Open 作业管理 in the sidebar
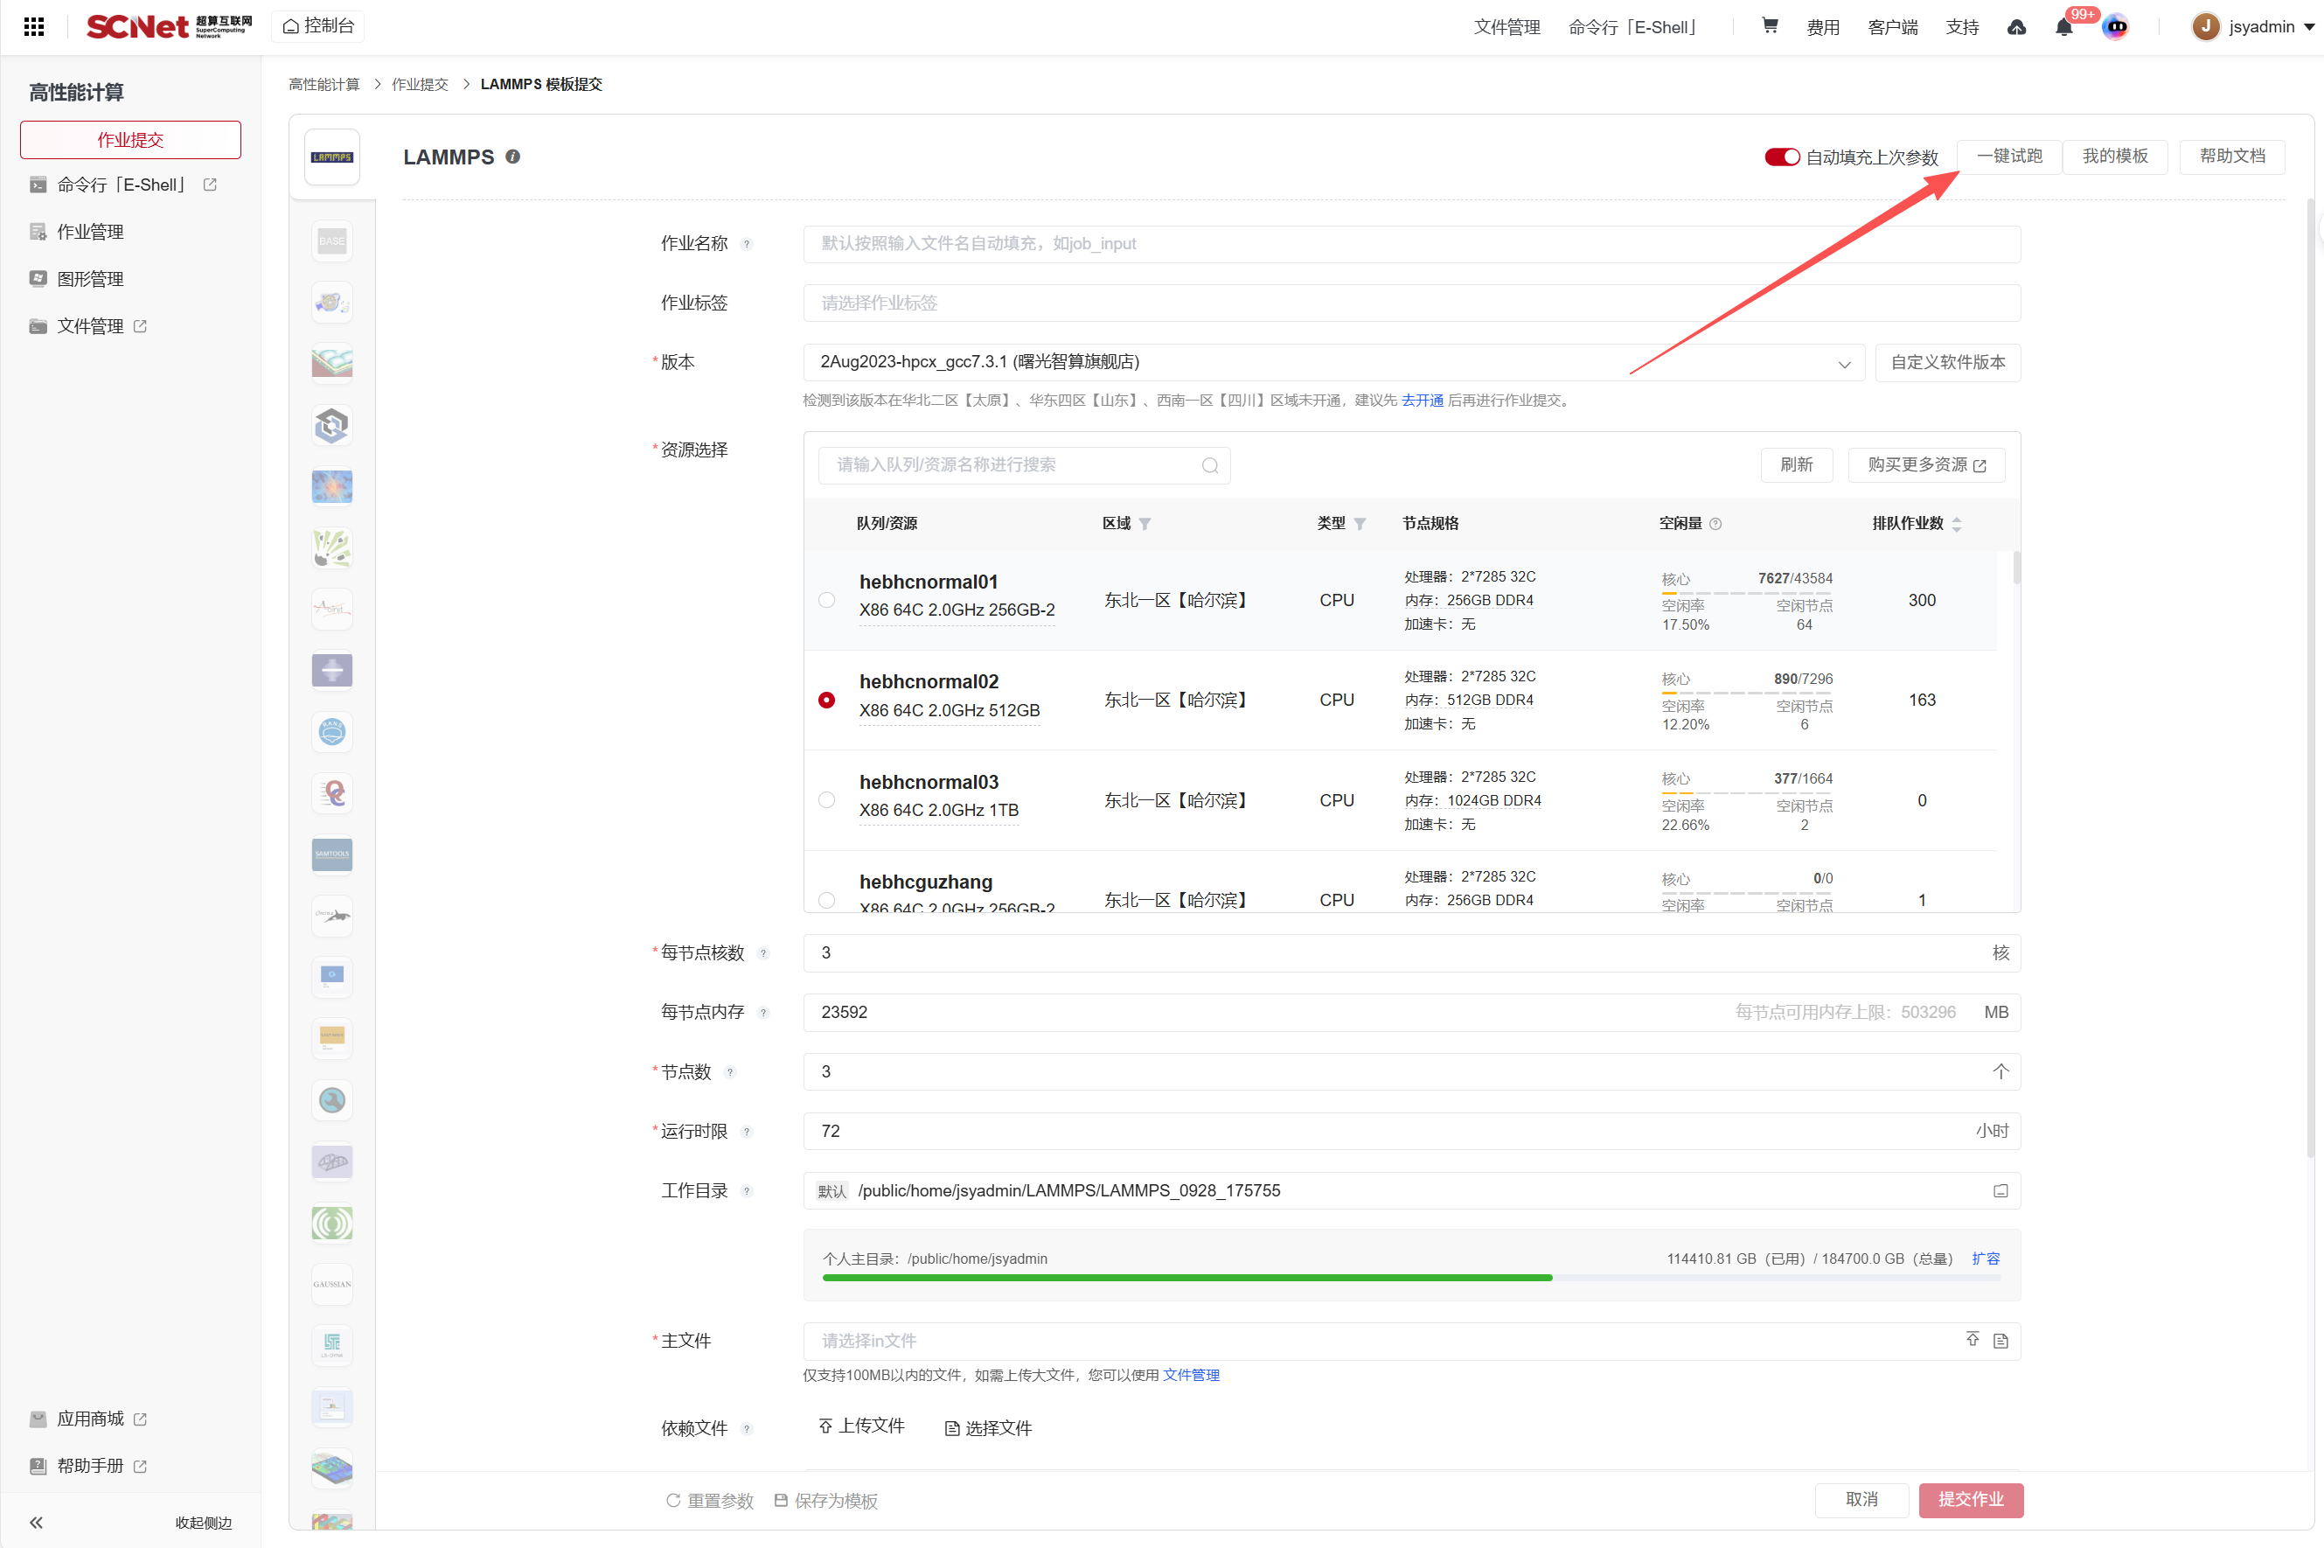The width and height of the screenshot is (2324, 1548). point(90,232)
